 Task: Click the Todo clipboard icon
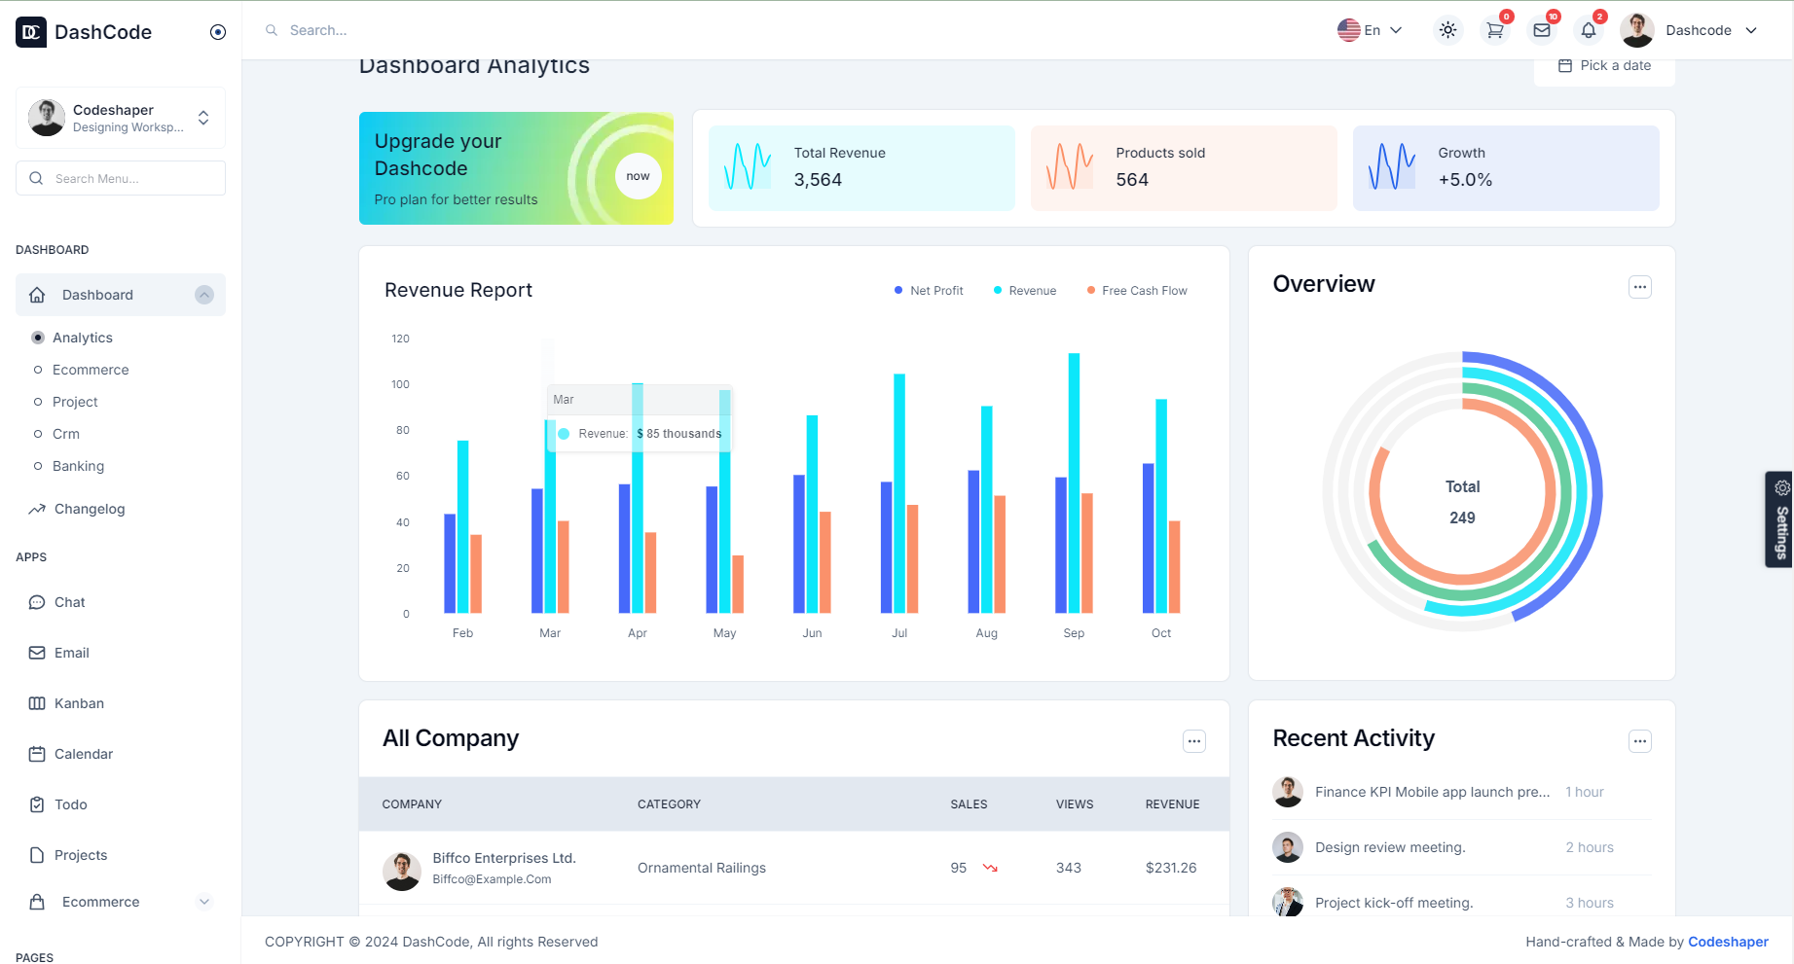pos(37,804)
